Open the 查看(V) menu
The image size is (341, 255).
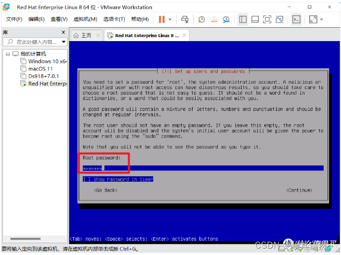pyautogui.click(x=59, y=19)
